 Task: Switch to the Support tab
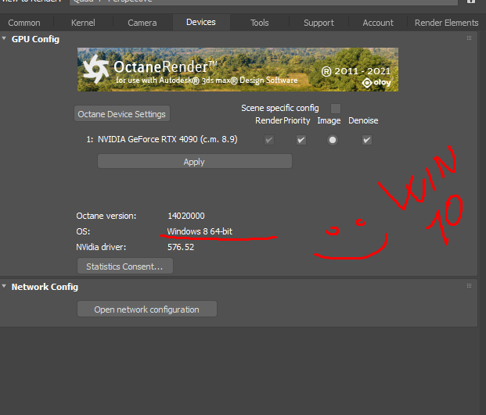click(x=319, y=23)
